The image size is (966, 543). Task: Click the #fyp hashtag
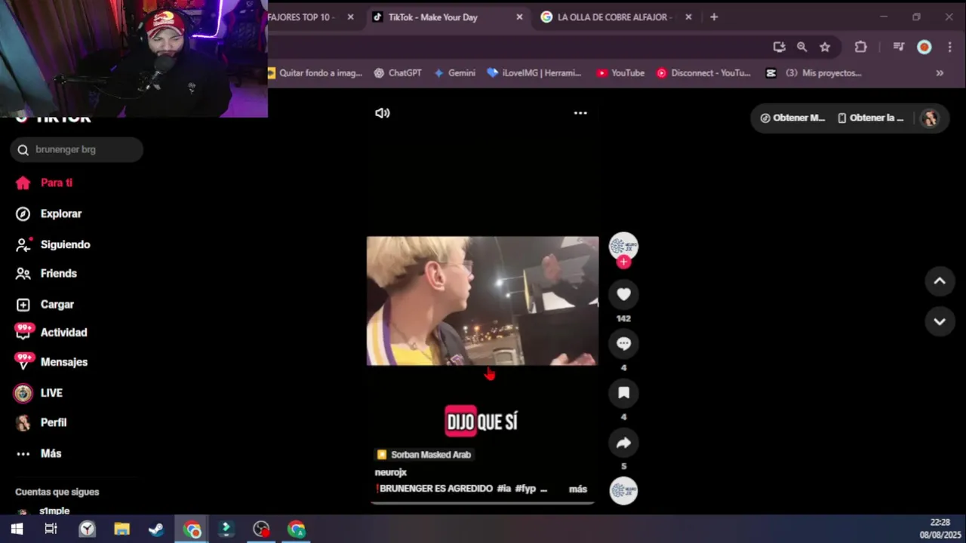[x=525, y=489]
